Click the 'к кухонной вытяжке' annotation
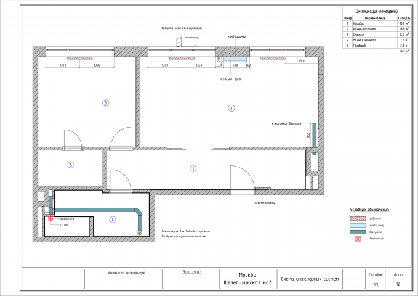 [286, 123]
